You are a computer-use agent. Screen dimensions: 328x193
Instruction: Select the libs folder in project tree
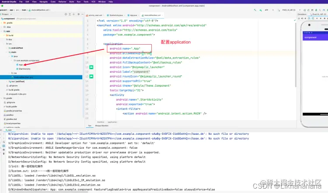(x=9, y=39)
